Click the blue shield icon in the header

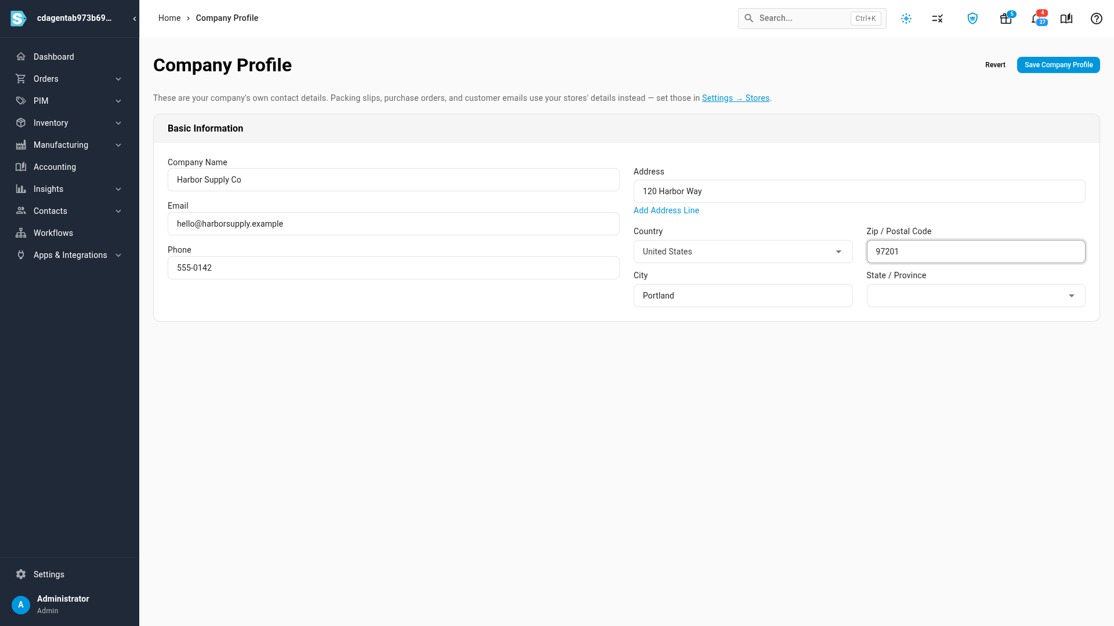point(972,19)
